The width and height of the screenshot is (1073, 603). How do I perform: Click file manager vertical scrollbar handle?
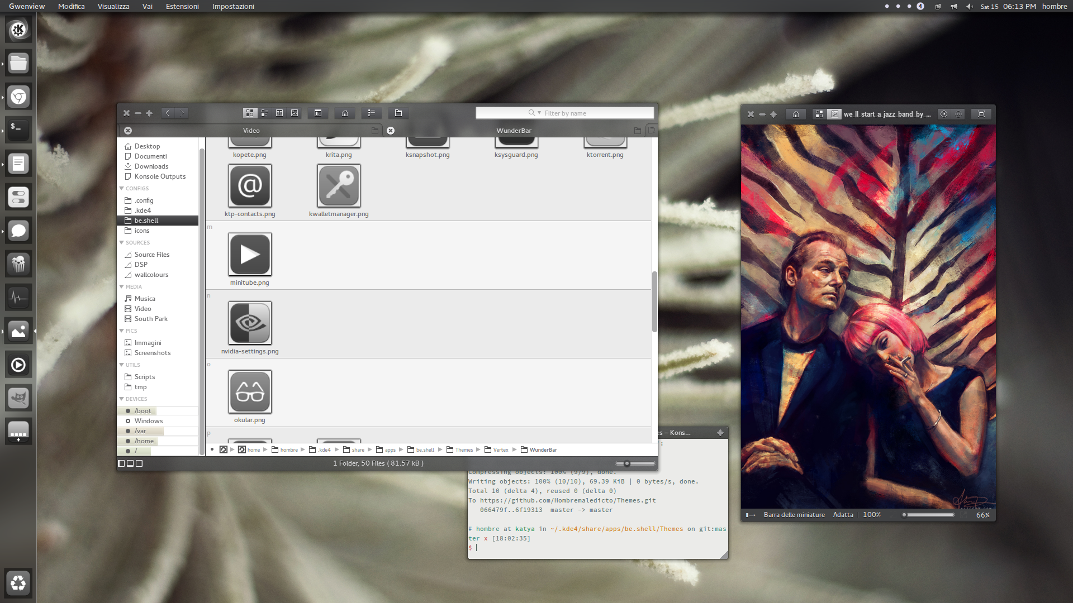[654, 301]
